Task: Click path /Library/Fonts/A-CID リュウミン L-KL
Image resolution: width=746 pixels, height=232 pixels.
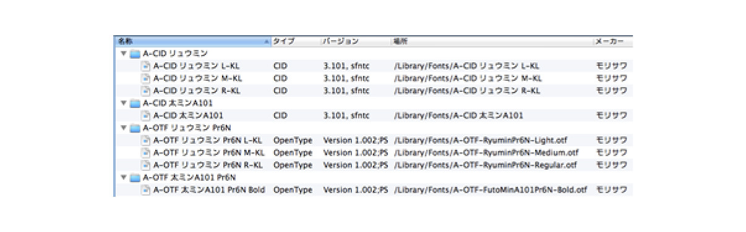Action: (x=467, y=65)
